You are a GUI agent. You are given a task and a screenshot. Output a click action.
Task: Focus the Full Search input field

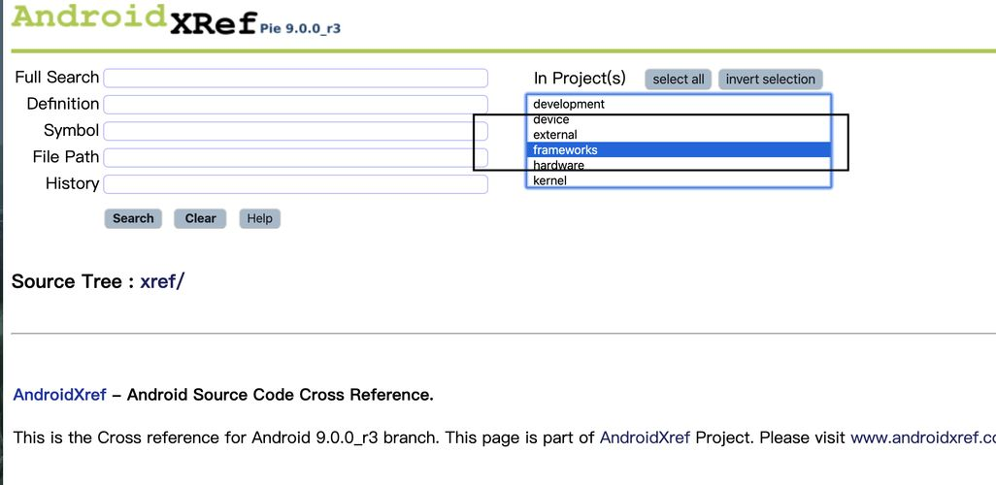point(295,78)
